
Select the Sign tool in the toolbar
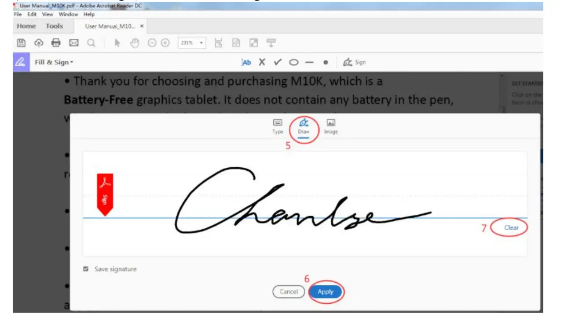click(354, 62)
